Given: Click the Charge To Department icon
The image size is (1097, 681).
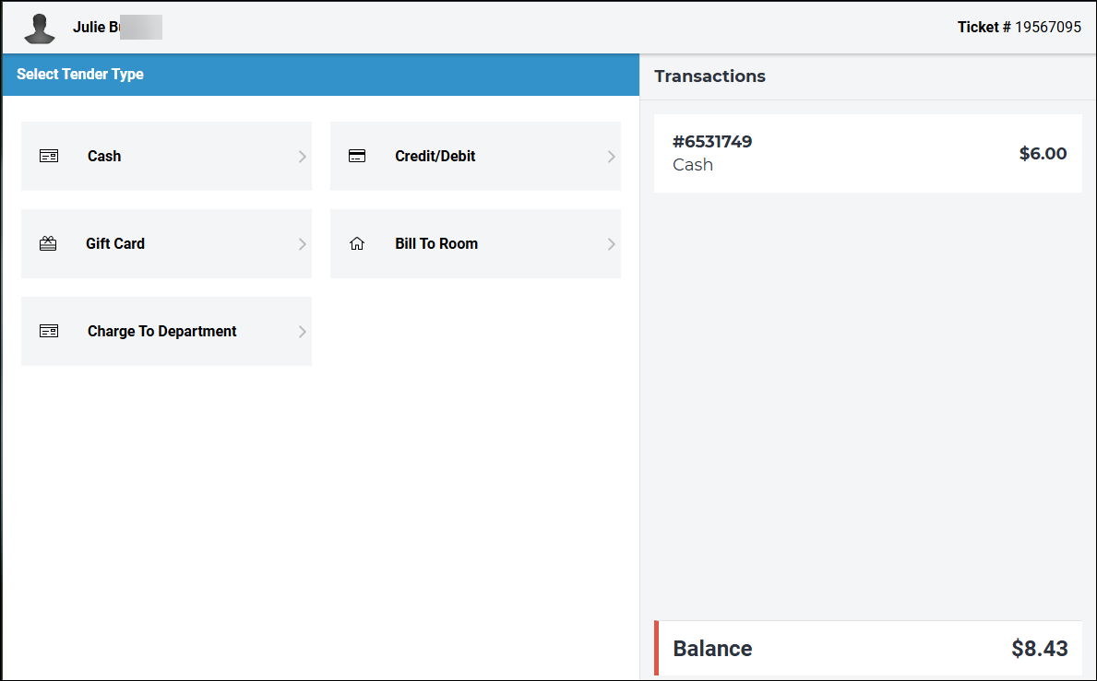Looking at the screenshot, I should [x=49, y=331].
